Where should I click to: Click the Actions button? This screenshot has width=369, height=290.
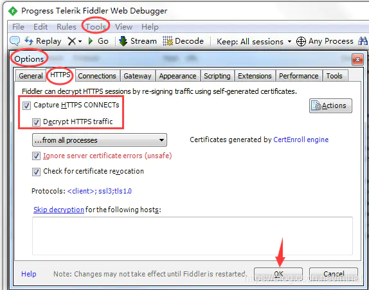pyautogui.click(x=330, y=105)
